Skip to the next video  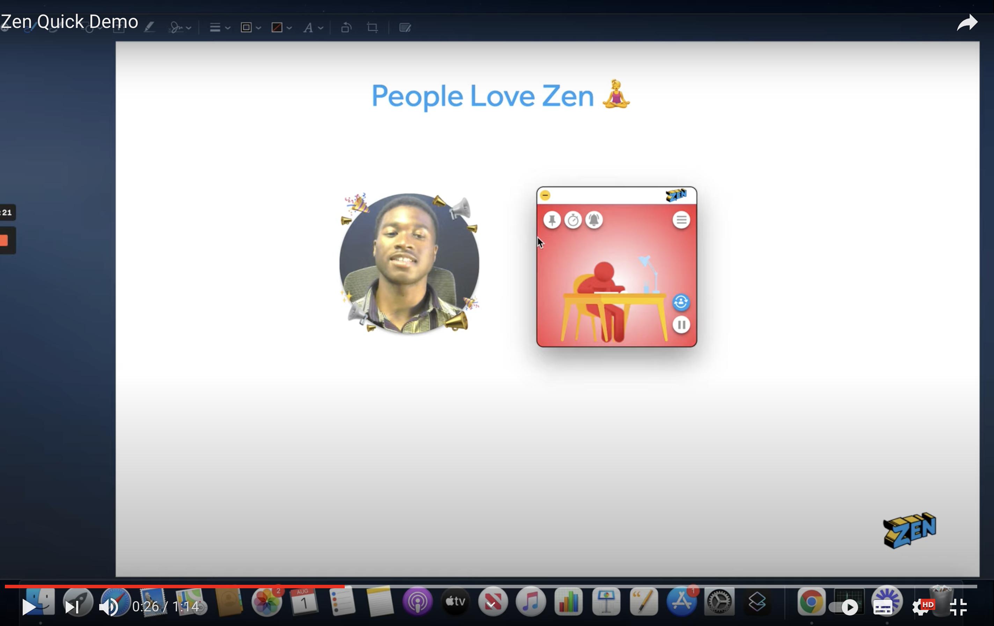click(72, 607)
